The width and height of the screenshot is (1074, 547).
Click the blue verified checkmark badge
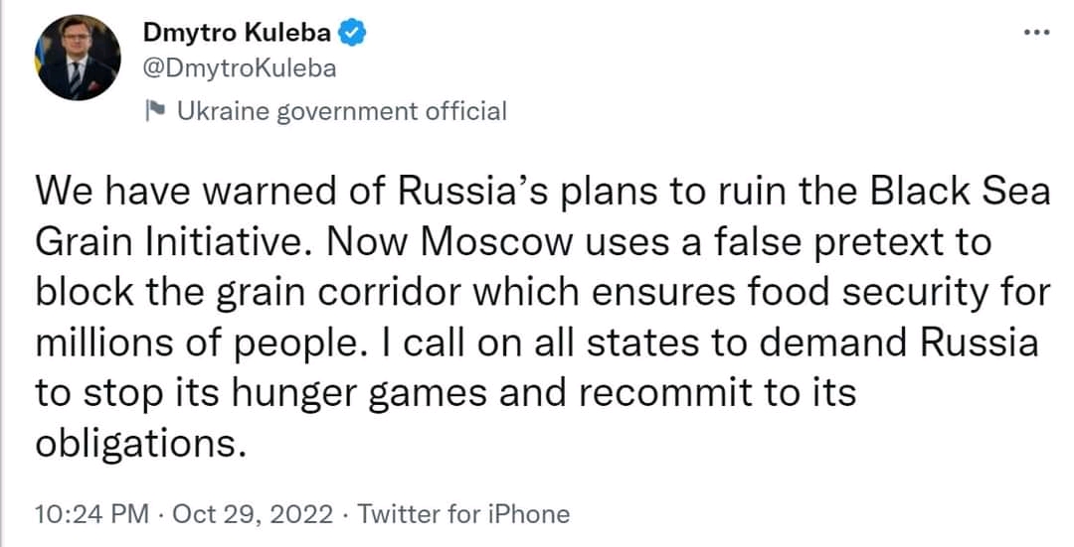click(x=353, y=33)
